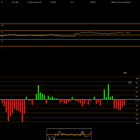Click the 57.1 RSI value label
Screen dimensions: 140x140
128,33
